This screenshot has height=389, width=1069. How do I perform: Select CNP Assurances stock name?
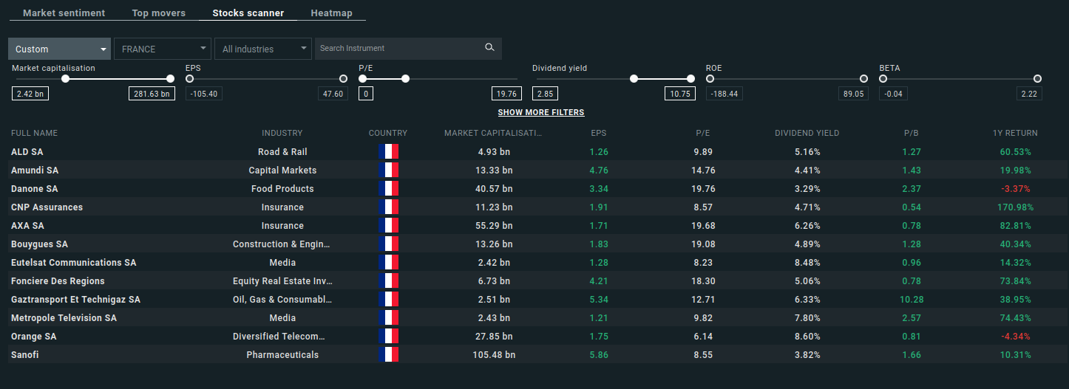(47, 207)
